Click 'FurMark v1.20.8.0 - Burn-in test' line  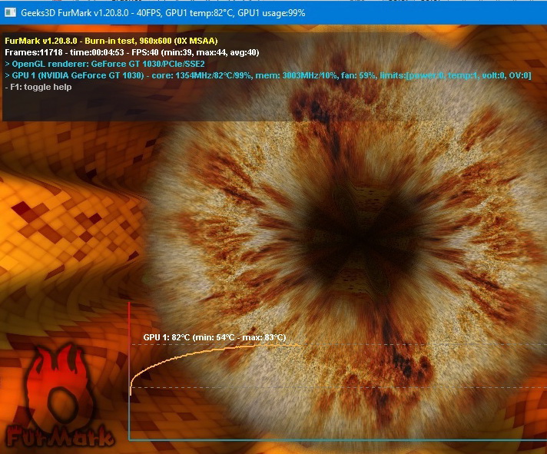[111, 41]
